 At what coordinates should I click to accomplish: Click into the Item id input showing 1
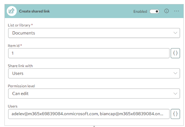click(89, 53)
